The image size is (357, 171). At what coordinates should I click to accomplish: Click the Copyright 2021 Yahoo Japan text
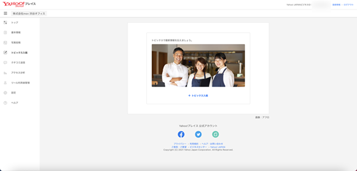click(x=198, y=150)
